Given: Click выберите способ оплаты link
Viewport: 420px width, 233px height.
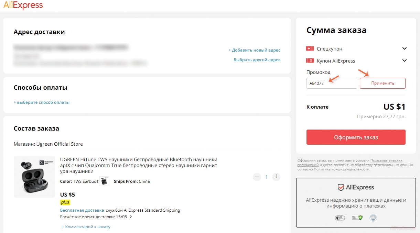Looking at the screenshot, I should pos(42,102).
